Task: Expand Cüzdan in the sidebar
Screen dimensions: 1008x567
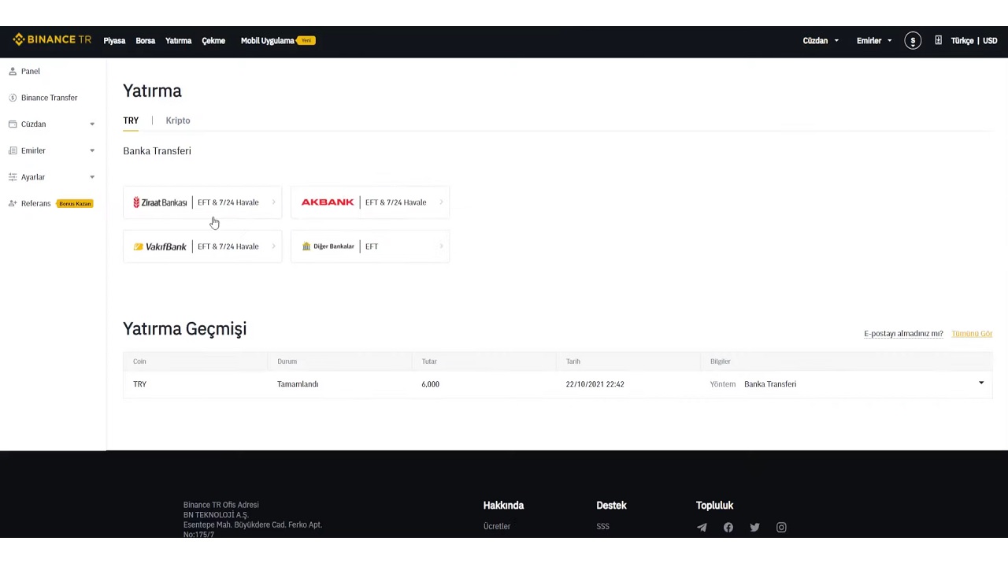Action: 92,124
